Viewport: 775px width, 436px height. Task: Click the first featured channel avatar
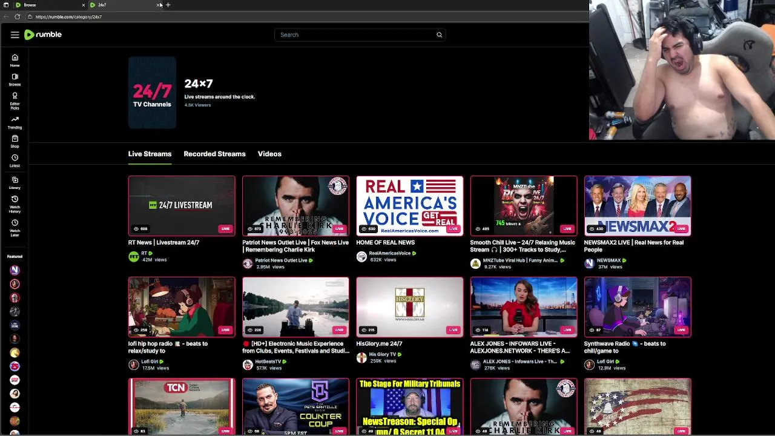point(15,270)
